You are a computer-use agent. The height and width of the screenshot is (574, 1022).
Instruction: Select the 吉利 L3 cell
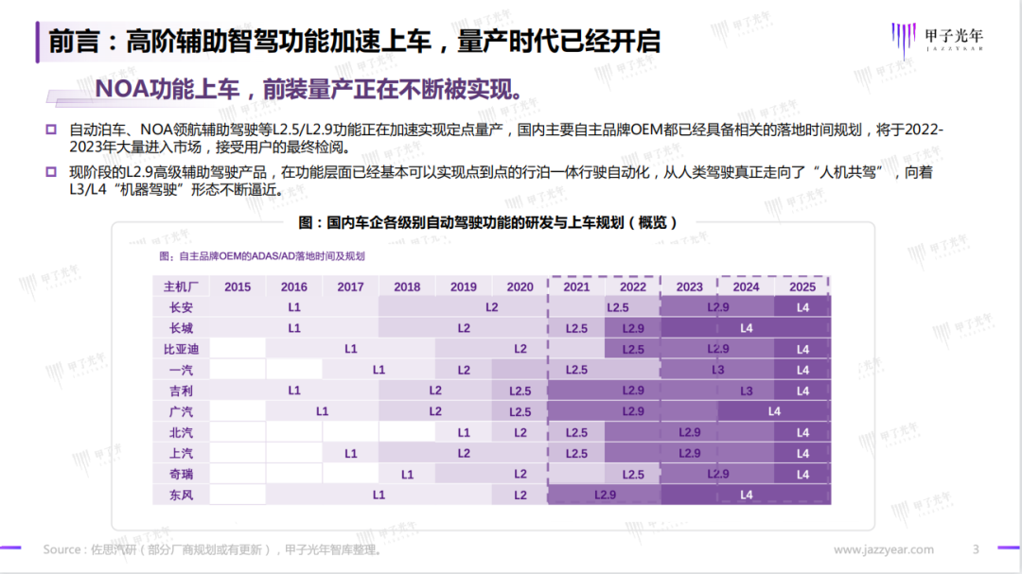click(746, 391)
